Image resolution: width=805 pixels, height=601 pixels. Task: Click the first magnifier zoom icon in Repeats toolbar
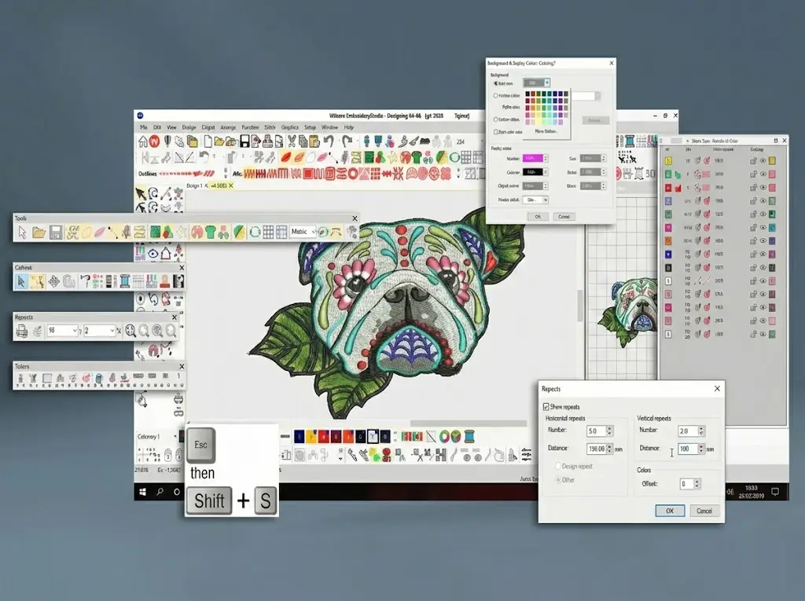click(130, 332)
